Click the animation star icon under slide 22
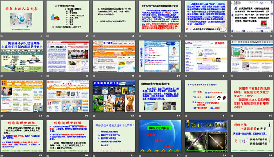274x157 pixels. (x=140, y=155)
